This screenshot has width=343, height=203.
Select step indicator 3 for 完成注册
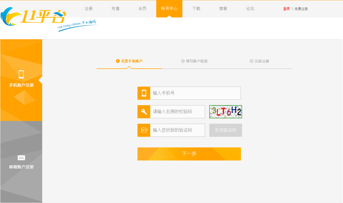[251, 61]
